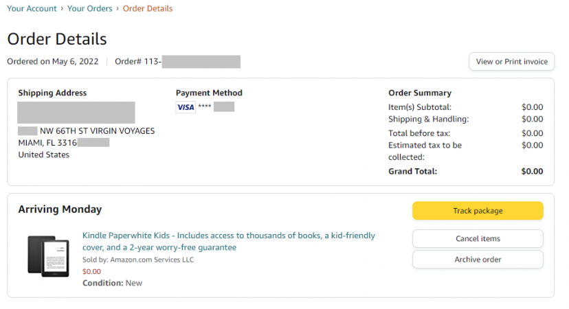Screen dimensions: 569x309
Task: Click the Sold by Amazon.com Services LLC text
Action: click(x=138, y=260)
